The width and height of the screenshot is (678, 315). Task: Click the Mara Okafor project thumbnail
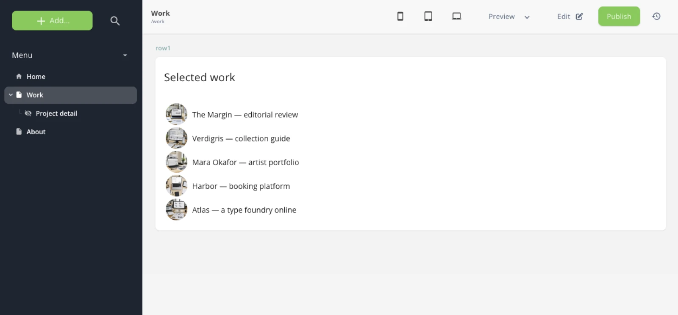(x=176, y=162)
